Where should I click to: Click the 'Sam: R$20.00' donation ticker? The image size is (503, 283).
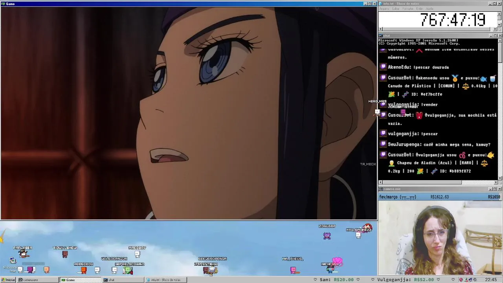point(336,280)
